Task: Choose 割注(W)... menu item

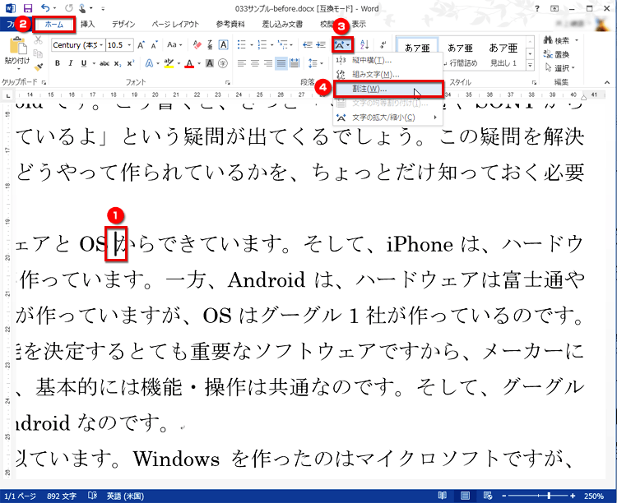Action: point(388,89)
